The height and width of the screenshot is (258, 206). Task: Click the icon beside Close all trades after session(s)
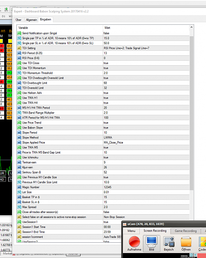click(x=19, y=212)
